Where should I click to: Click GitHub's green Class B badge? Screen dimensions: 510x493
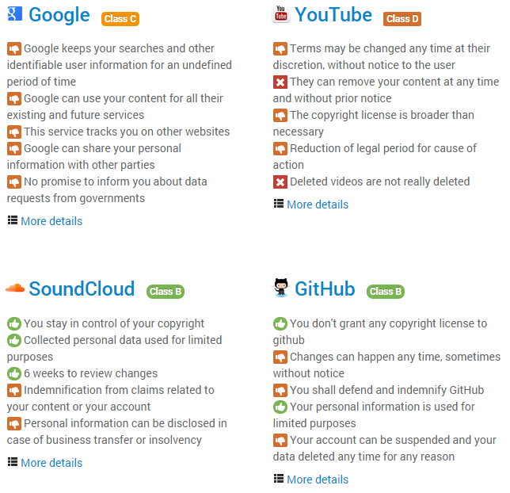[386, 292]
